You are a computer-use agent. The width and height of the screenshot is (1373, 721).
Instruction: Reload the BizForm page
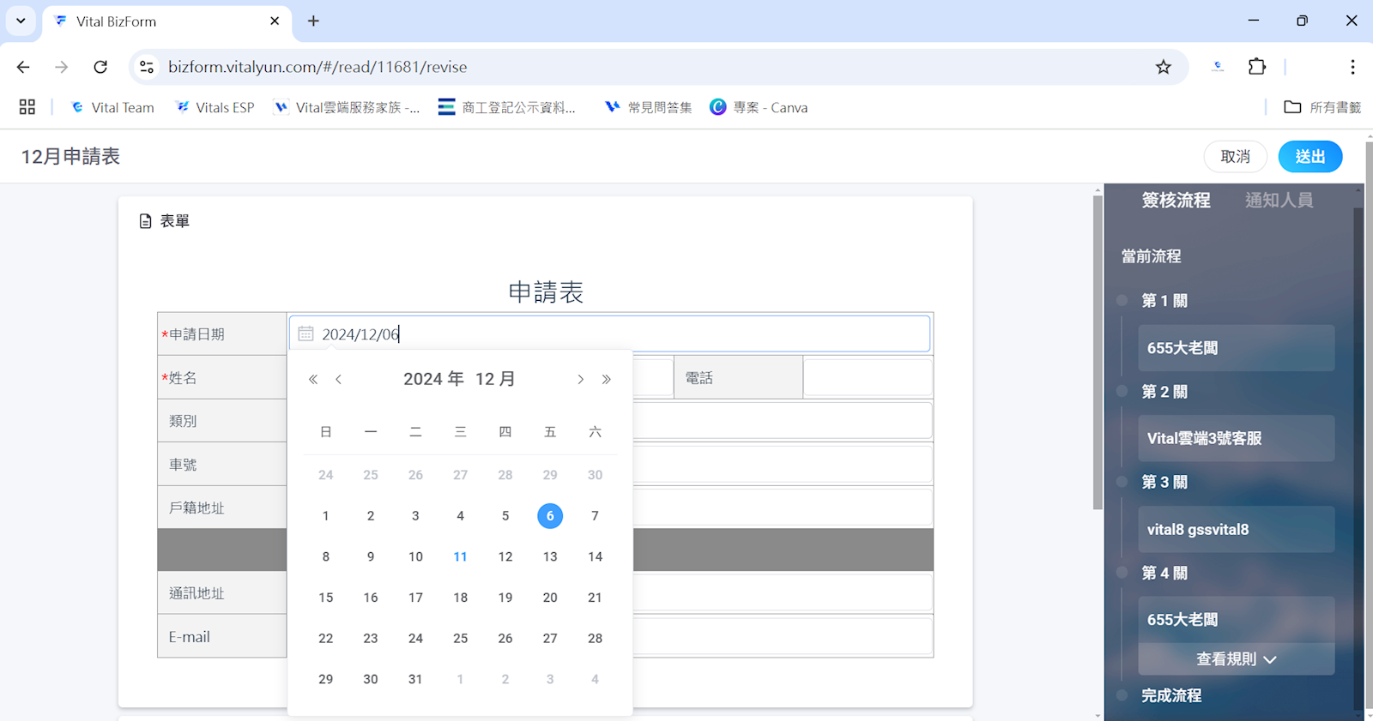click(100, 67)
